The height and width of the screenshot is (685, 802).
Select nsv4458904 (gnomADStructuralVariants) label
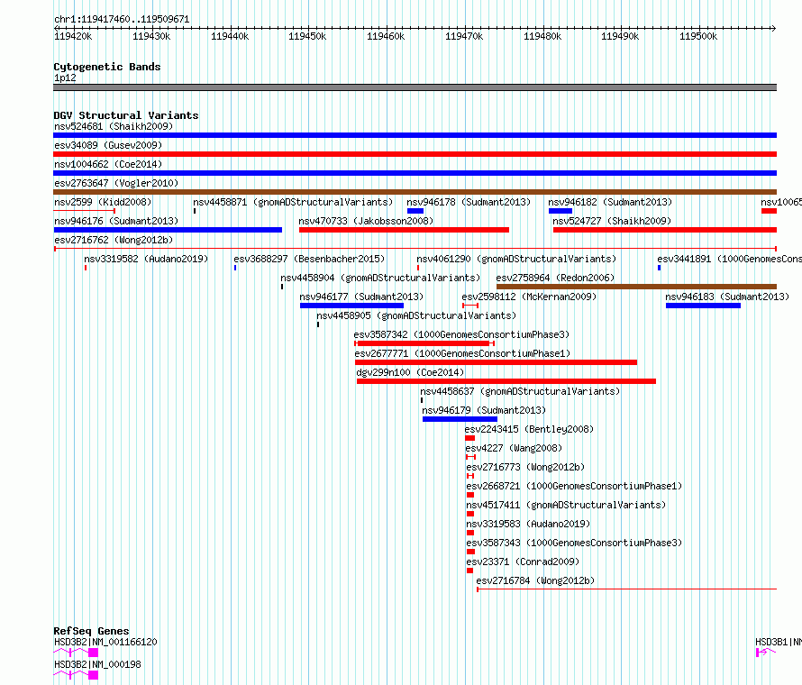[380, 278]
